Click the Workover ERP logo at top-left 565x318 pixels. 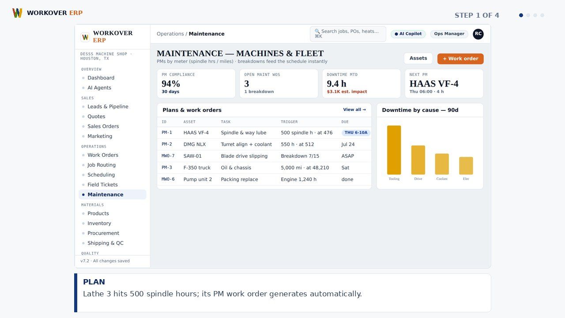pos(47,13)
